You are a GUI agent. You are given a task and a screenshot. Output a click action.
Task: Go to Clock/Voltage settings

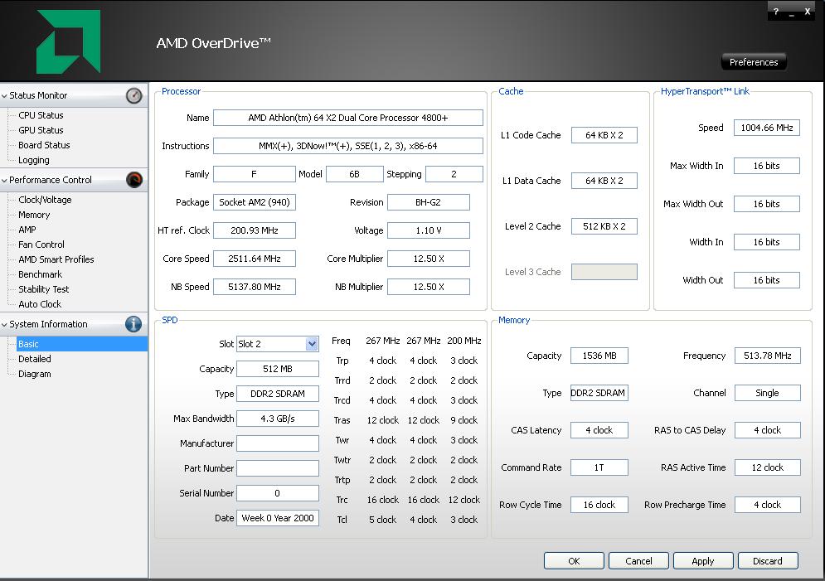click(45, 200)
